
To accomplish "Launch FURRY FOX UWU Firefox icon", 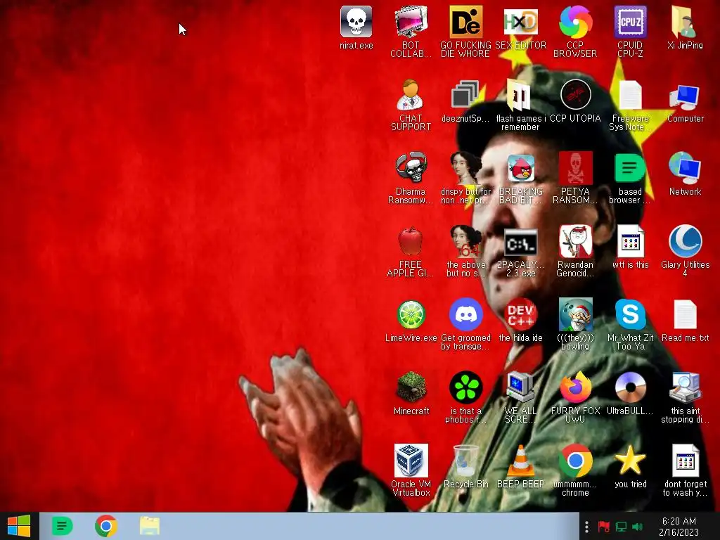I will (x=575, y=387).
